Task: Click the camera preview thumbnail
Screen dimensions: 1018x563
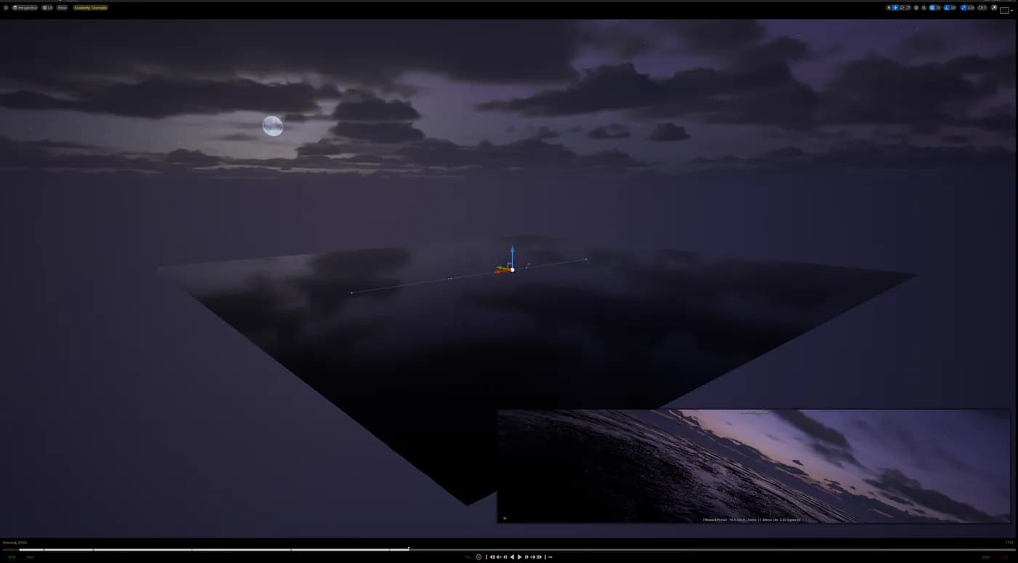Action: [x=753, y=466]
